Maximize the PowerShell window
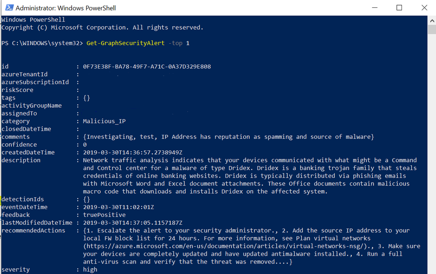436x274 pixels. coord(399,7)
